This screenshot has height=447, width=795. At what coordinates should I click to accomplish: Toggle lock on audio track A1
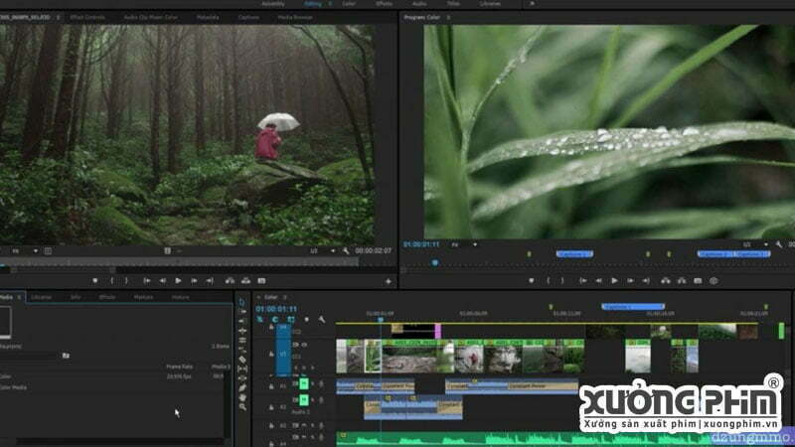[x=271, y=385]
